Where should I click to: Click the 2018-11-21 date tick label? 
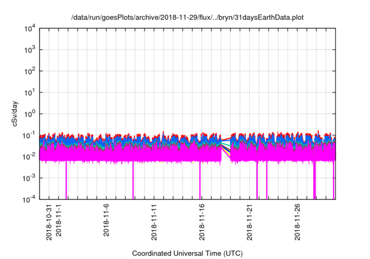click(x=249, y=222)
